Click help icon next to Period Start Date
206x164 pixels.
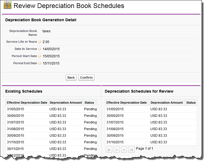coord(40,56)
